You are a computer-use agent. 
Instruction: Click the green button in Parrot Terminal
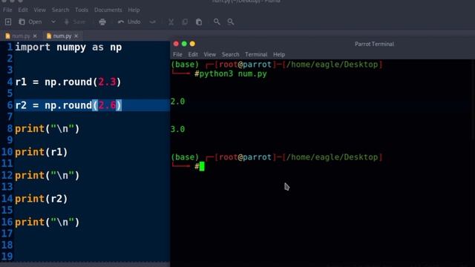(x=184, y=44)
